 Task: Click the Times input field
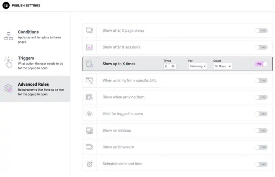pos(167,66)
